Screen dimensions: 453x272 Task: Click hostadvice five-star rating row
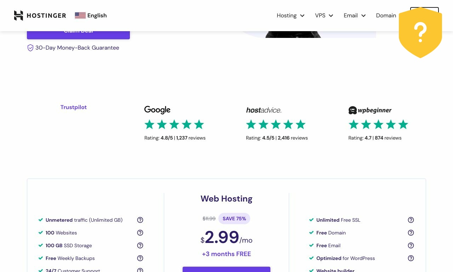click(x=276, y=124)
